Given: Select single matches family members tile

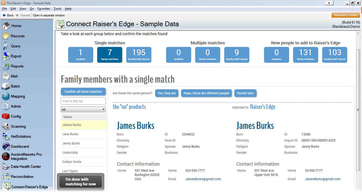Looking at the screenshot, I should click(x=110, y=55).
